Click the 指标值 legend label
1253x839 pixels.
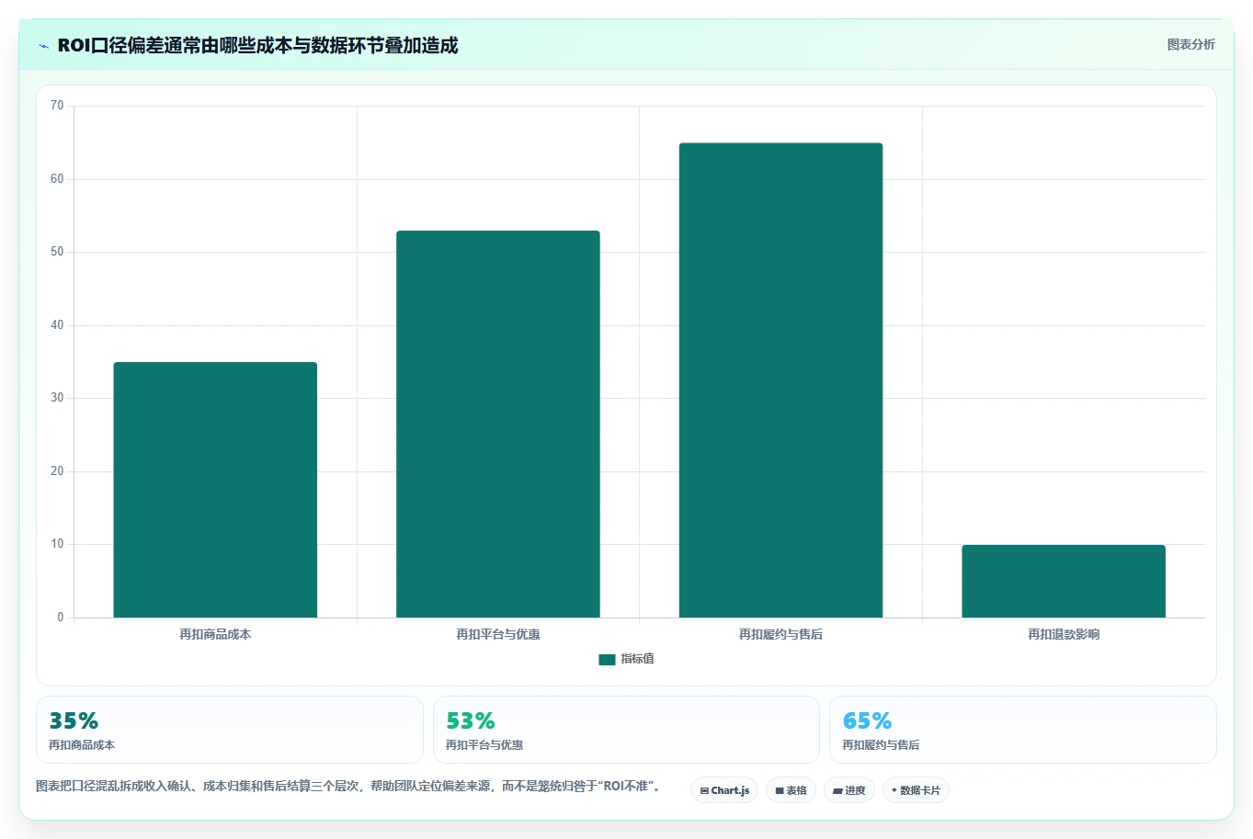[637, 659]
